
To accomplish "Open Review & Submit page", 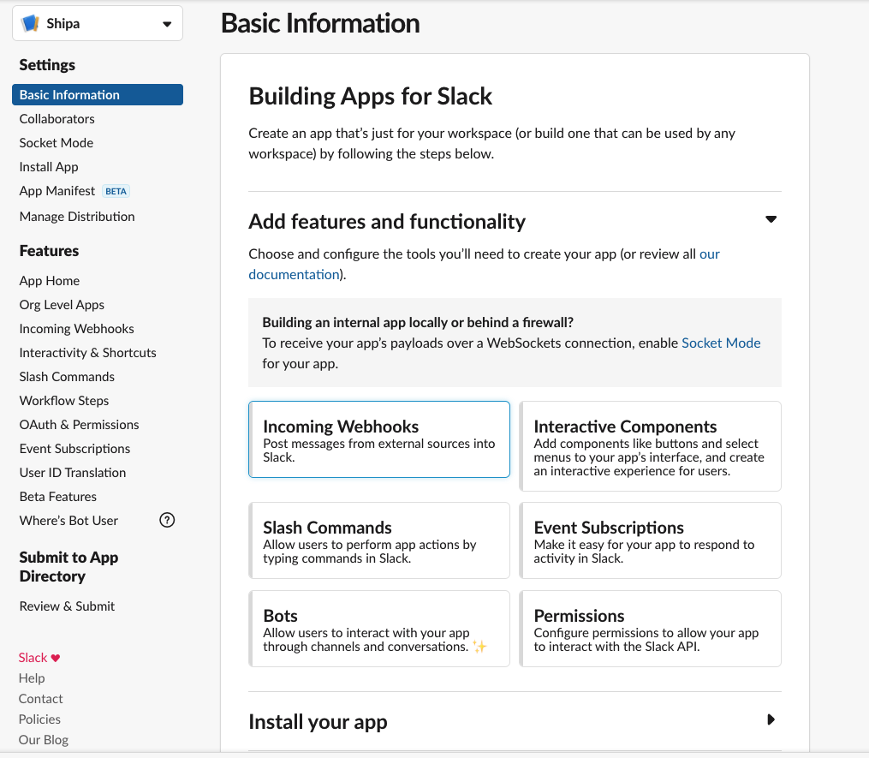I will 67,606.
